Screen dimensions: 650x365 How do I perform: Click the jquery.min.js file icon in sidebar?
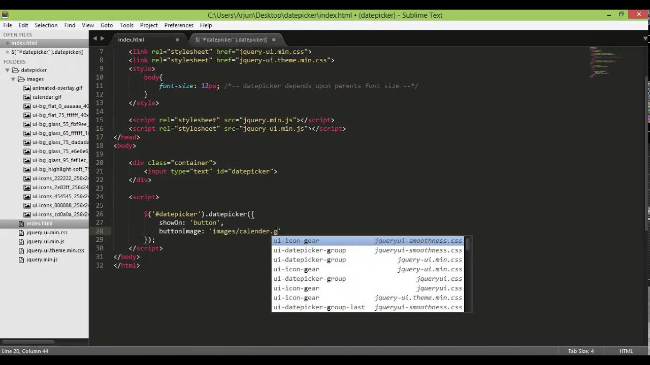coord(21,260)
